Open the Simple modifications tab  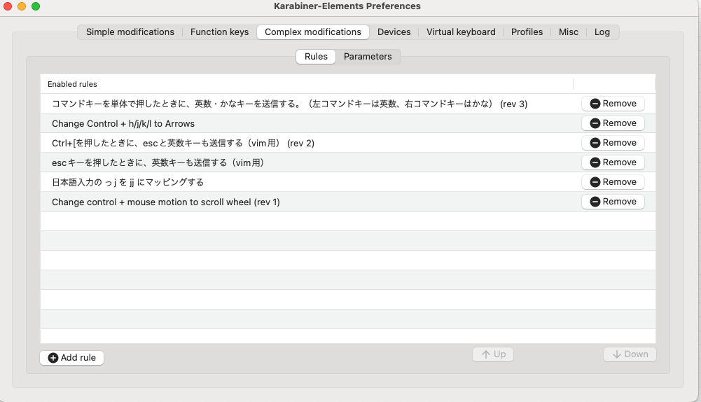(130, 32)
